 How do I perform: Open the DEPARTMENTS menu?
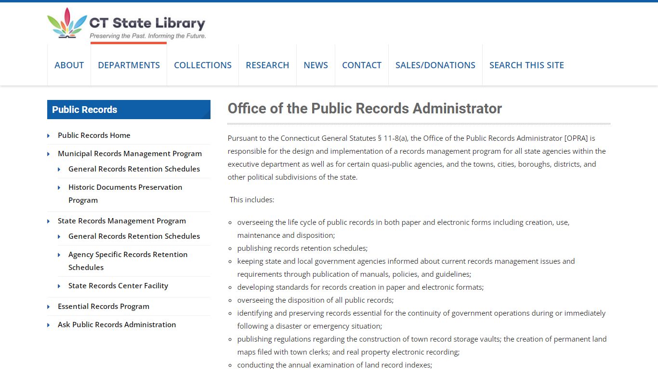[129, 65]
